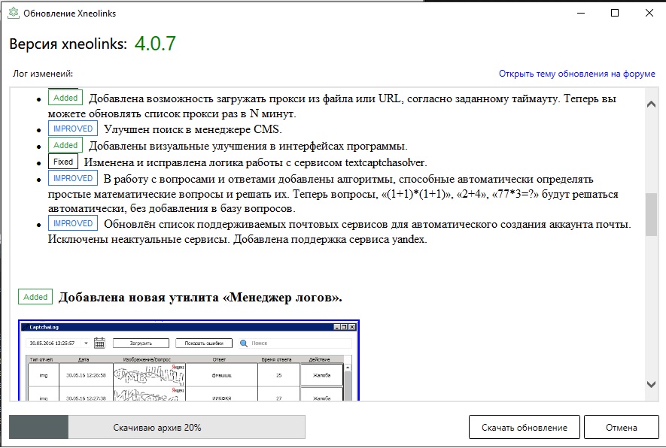
Task: Click text 'Улучшен поиск в менеджере CMS.'
Action: coord(193,129)
